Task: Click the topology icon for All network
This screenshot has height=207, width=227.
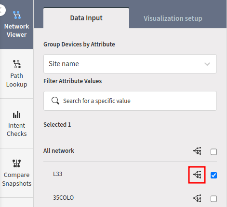Action: [x=197, y=151]
